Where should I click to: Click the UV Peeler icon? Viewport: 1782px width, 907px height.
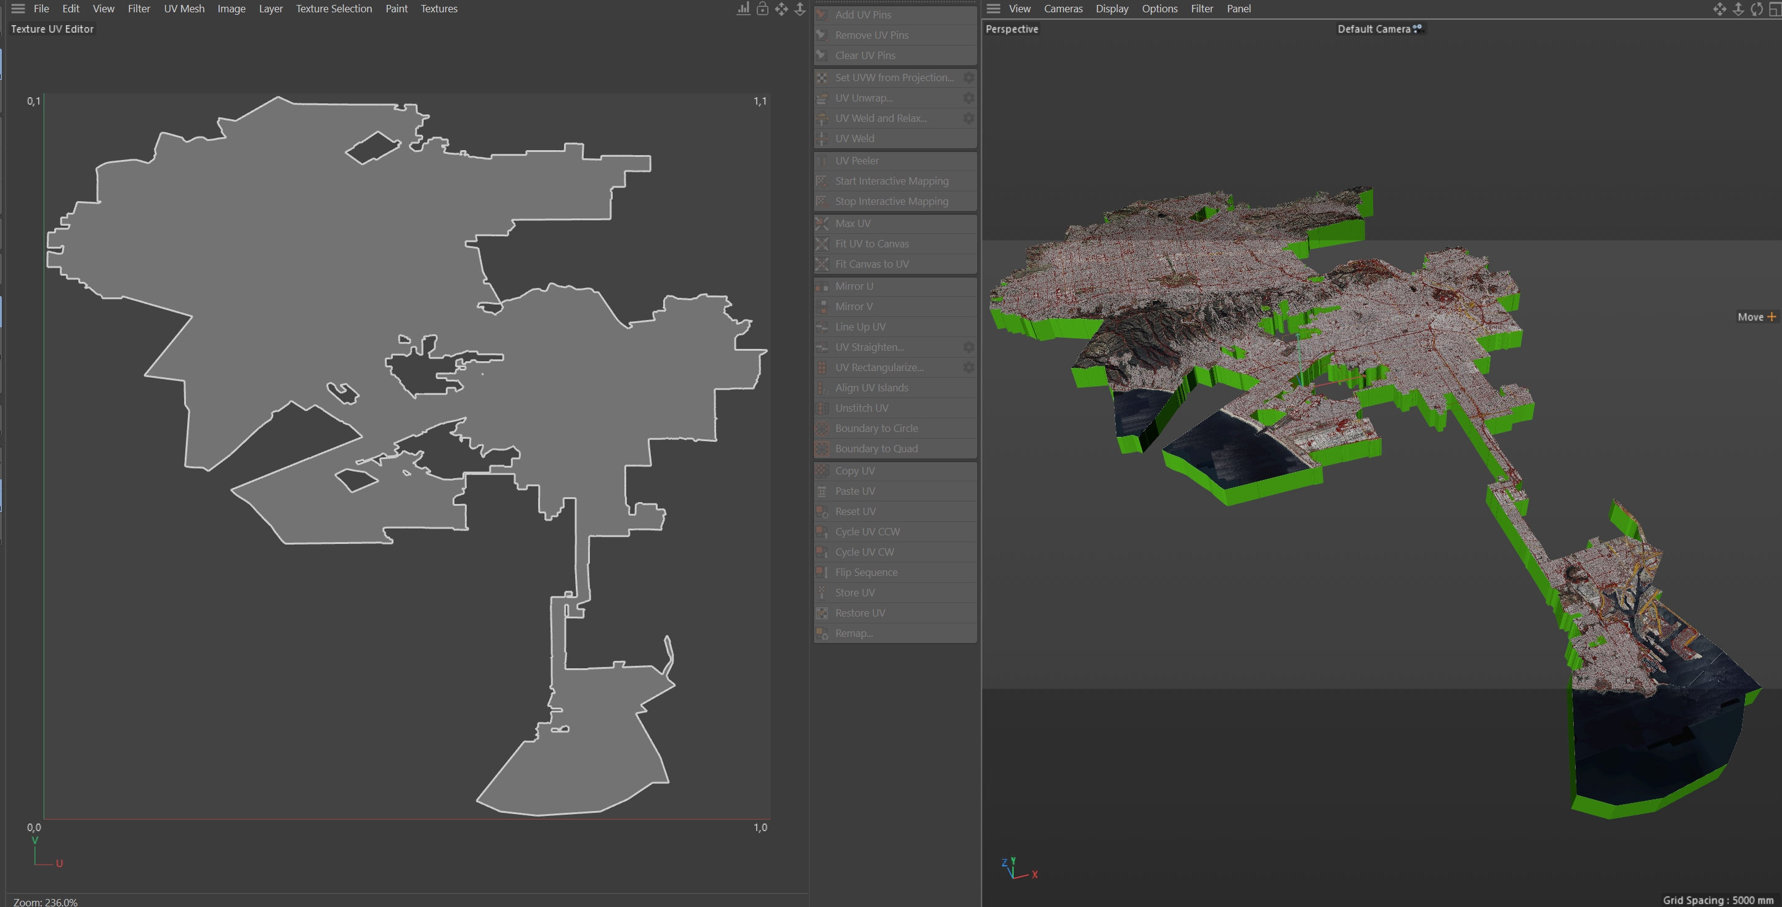coord(822,161)
